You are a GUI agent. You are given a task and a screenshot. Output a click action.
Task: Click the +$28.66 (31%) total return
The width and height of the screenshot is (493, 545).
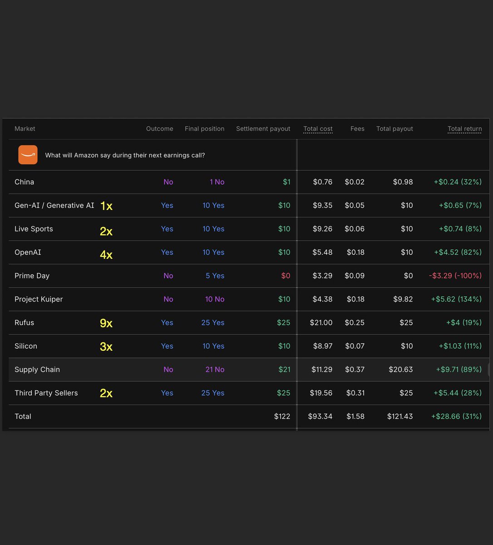456,416
